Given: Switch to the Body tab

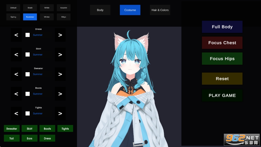Looking at the screenshot, I should [100, 10].
